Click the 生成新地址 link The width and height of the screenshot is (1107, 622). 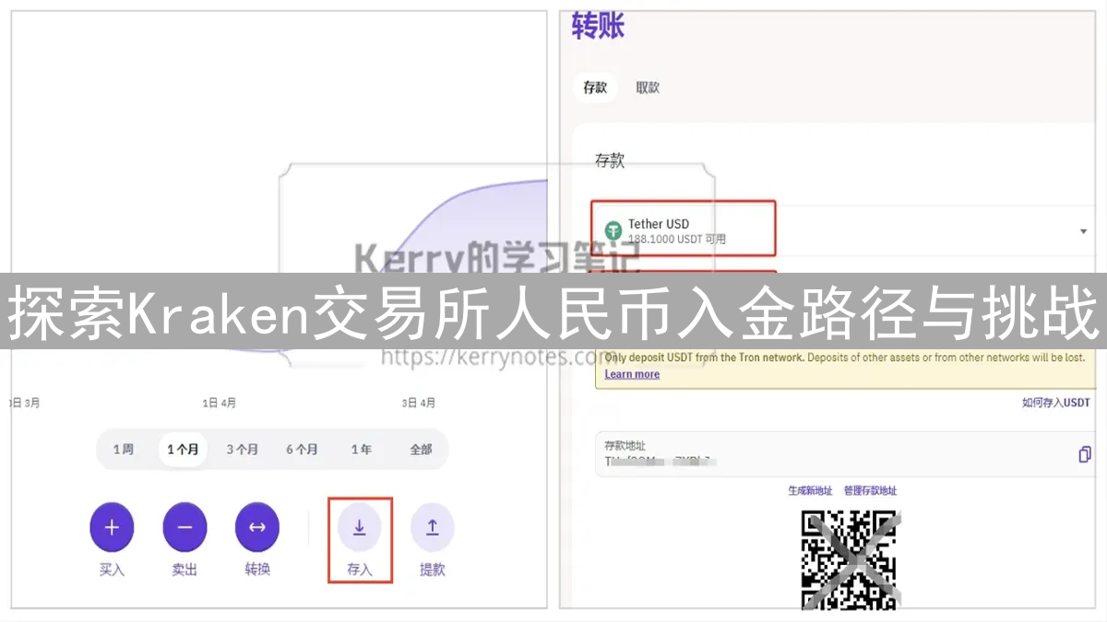point(810,491)
